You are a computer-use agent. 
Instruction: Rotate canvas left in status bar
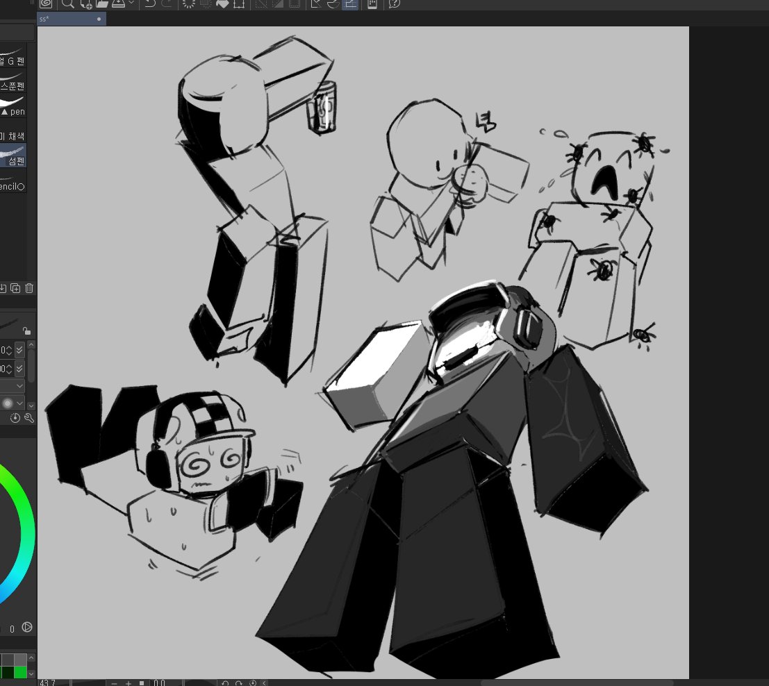click(225, 683)
